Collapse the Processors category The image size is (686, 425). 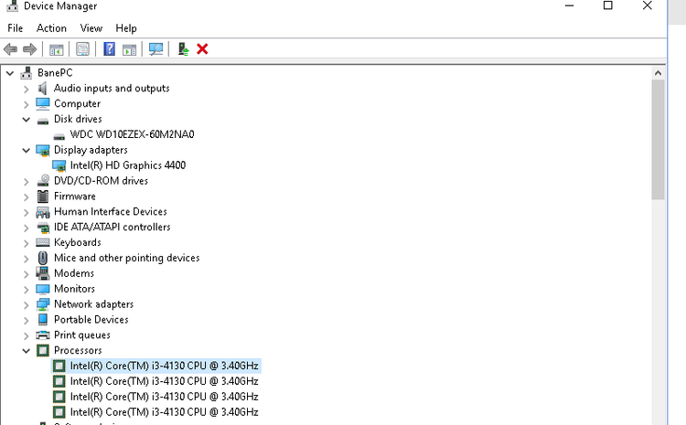[x=27, y=351]
